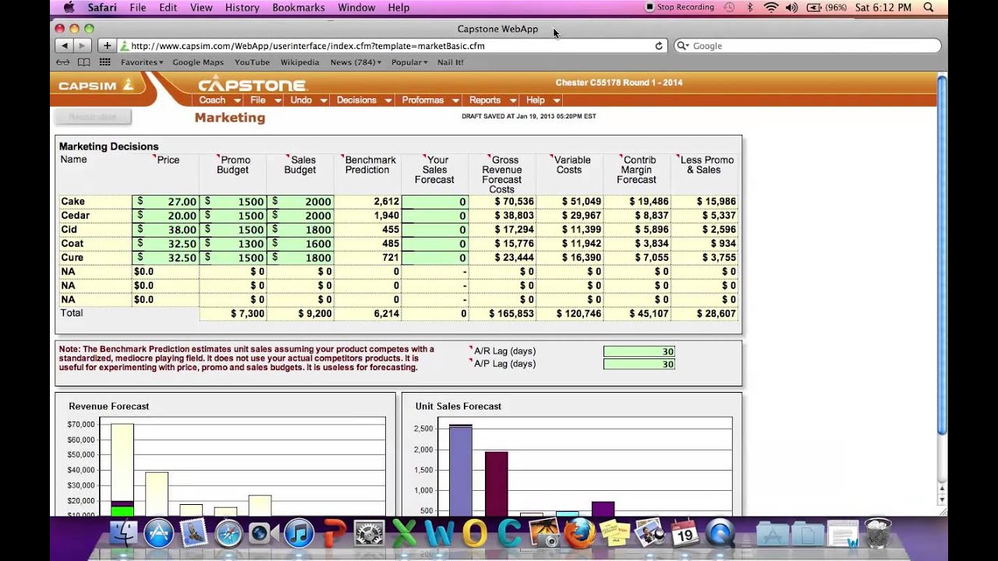The width and height of the screenshot is (998, 561).
Task: Open the News (784) bookmarks dropdown
Action: tap(356, 62)
